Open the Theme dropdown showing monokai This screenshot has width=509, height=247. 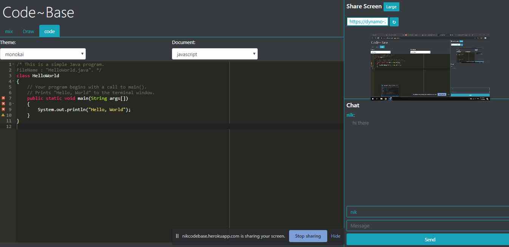pyautogui.click(x=43, y=54)
